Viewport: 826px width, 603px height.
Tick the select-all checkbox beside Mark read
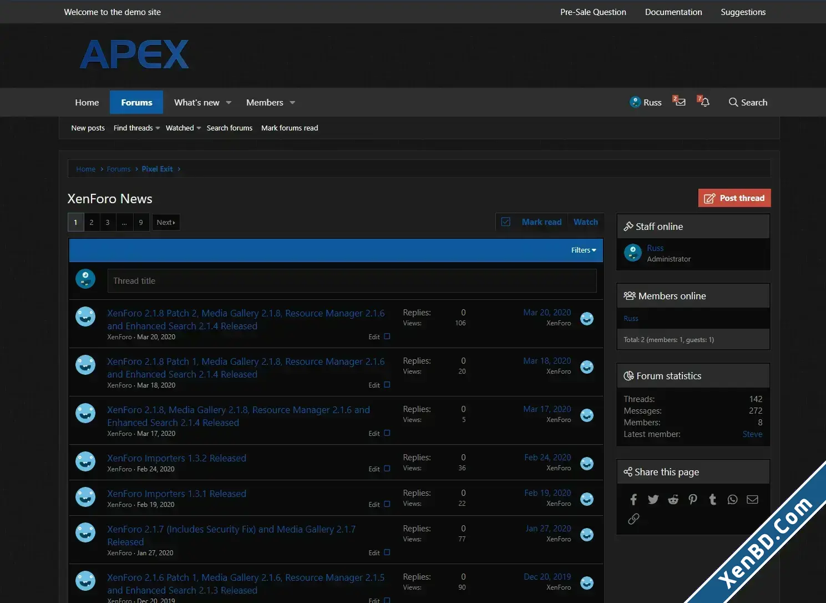(x=506, y=222)
